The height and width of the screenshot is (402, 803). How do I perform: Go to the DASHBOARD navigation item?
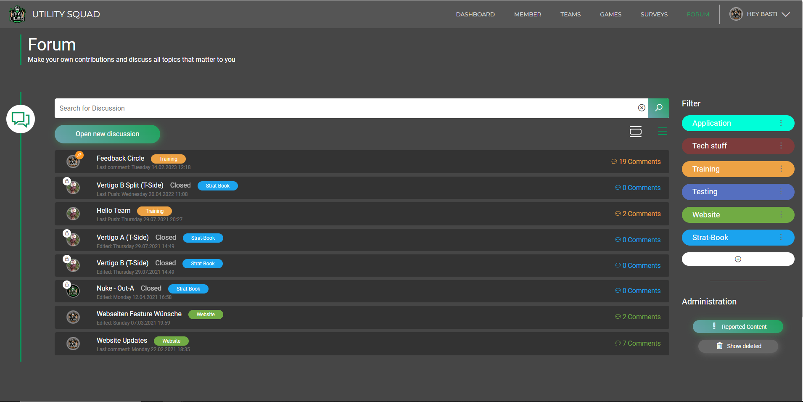point(475,14)
